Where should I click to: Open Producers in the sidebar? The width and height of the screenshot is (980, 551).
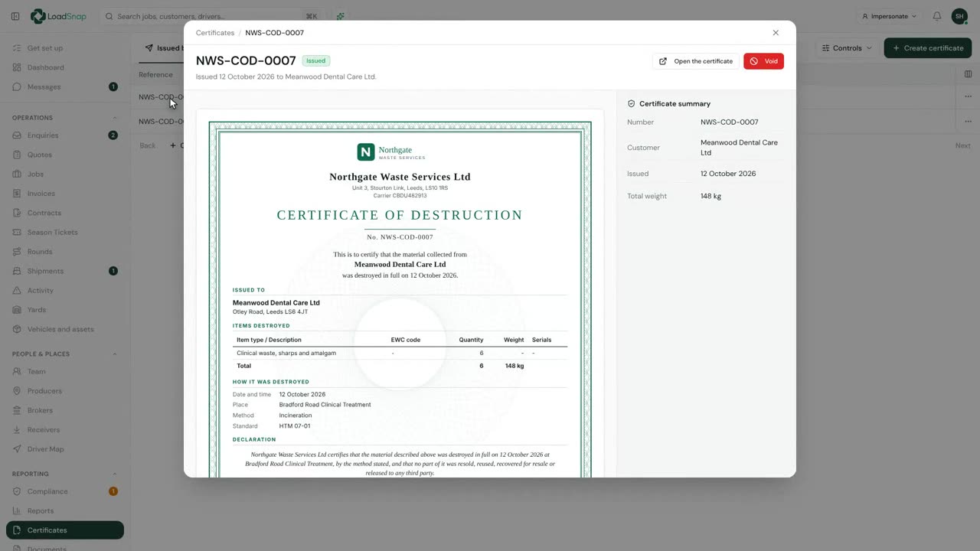[x=65, y=391]
